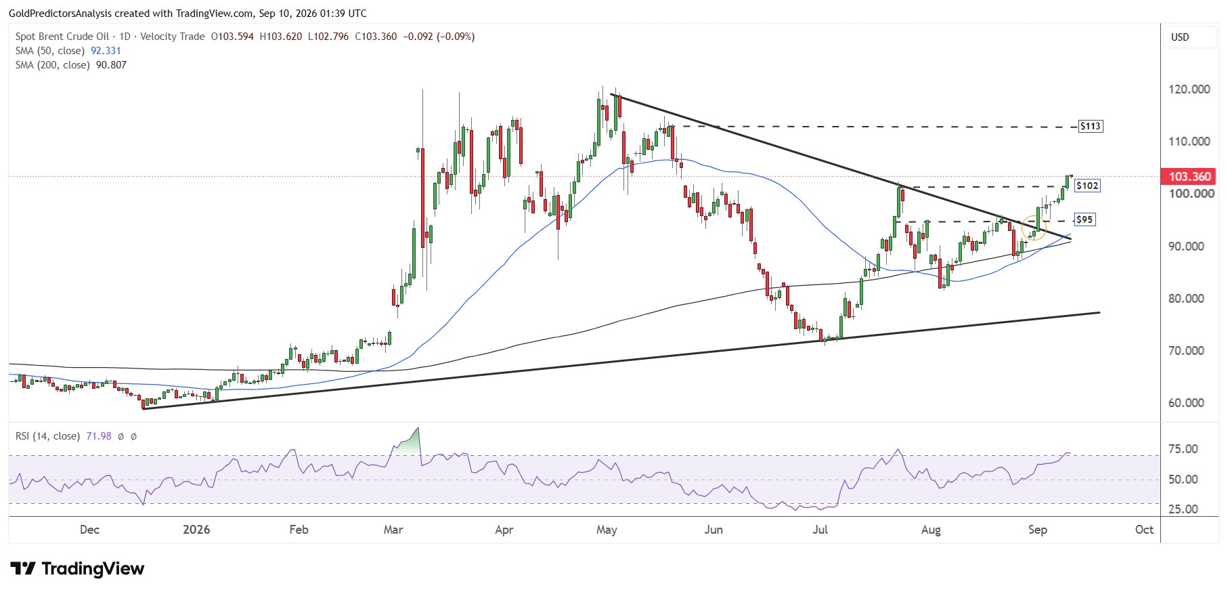Click the Oct label on time axis
The image size is (1228, 594).
click(x=1144, y=530)
